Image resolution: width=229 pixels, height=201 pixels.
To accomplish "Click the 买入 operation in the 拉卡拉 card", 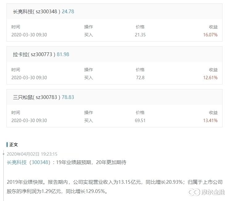I will pyautogui.click(x=89, y=78).
